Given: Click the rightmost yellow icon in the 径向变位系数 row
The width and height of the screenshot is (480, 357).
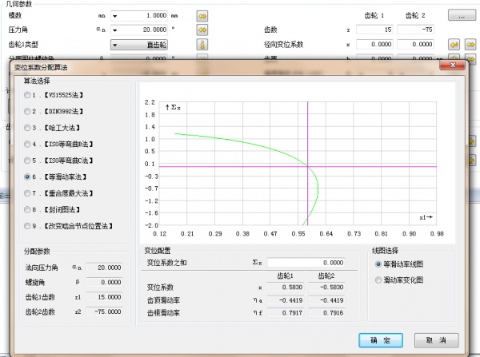Looking at the screenshot, I should [x=470, y=45].
